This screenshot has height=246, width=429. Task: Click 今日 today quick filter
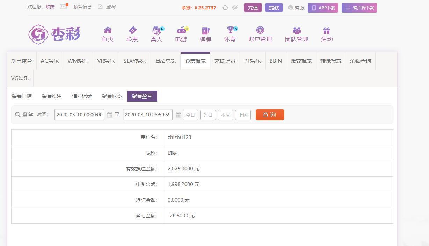click(190, 115)
